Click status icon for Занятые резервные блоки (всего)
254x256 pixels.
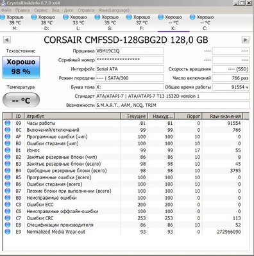click(x=8, y=164)
